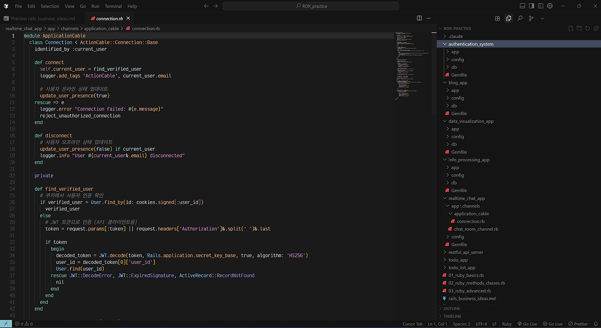Open 01_ruby_basics.rb in Explorer

coord(519,275)
